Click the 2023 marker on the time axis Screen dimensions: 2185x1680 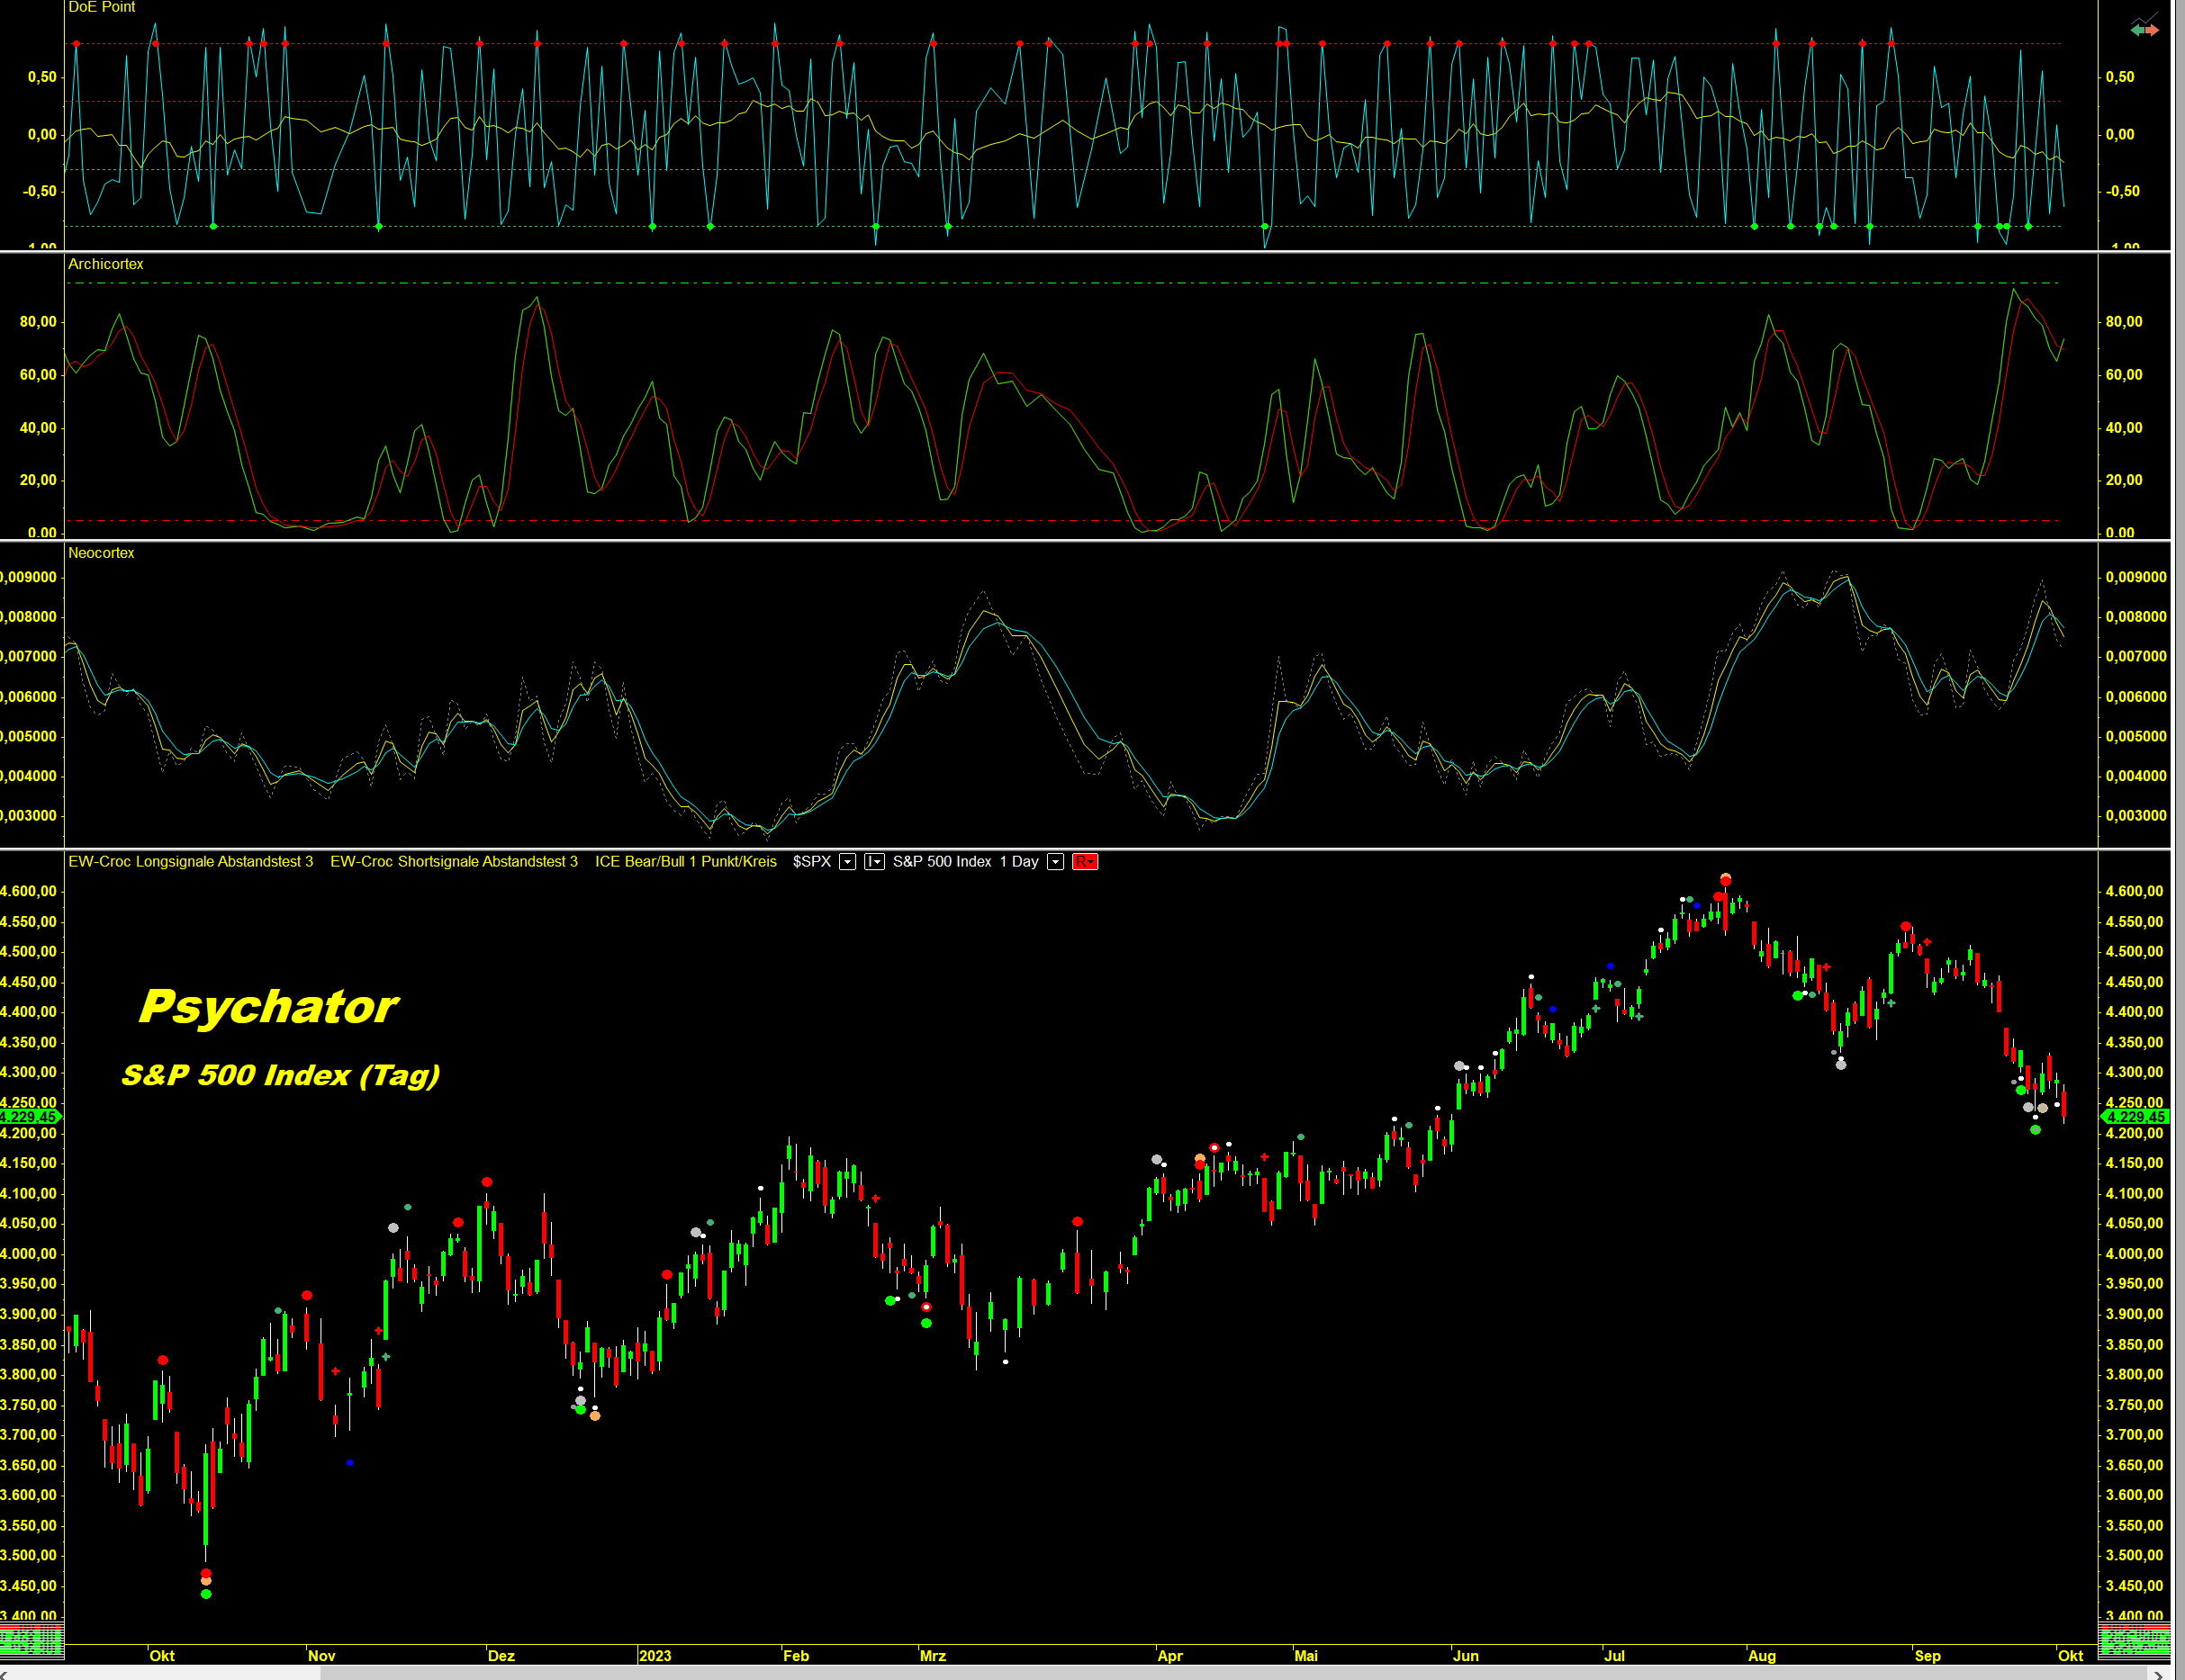[x=655, y=1656]
